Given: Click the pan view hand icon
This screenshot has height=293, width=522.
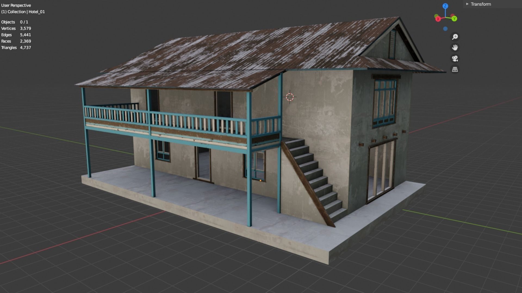Looking at the screenshot, I should [455, 48].
